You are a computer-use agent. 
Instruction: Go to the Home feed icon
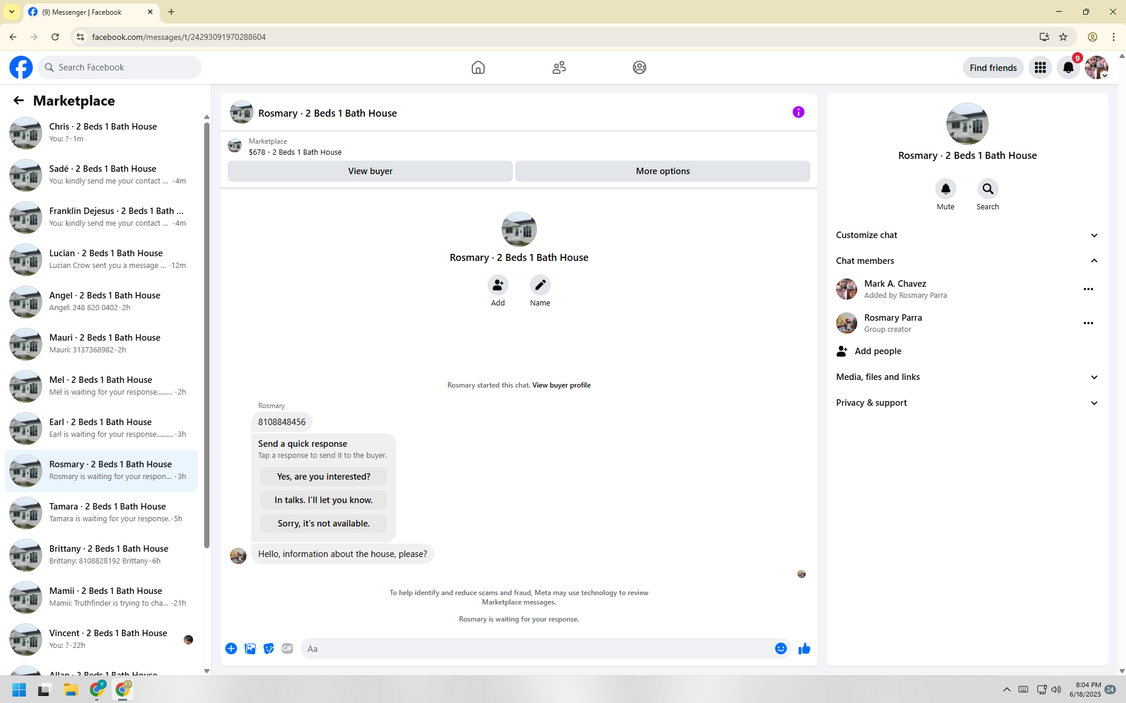(478, 67)
